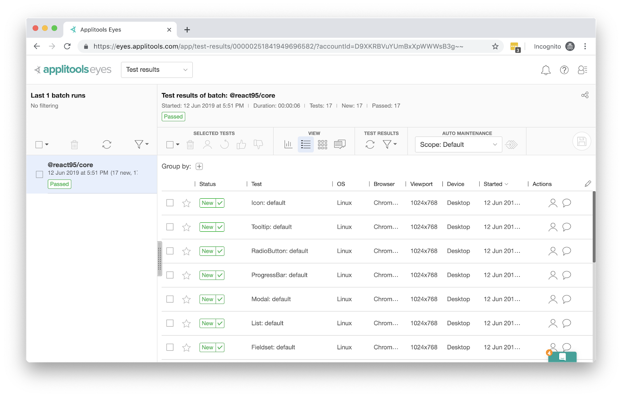The width and height of the screenshot is (622, 397).
Task: Open the help question mark icon
Action: 564,70
